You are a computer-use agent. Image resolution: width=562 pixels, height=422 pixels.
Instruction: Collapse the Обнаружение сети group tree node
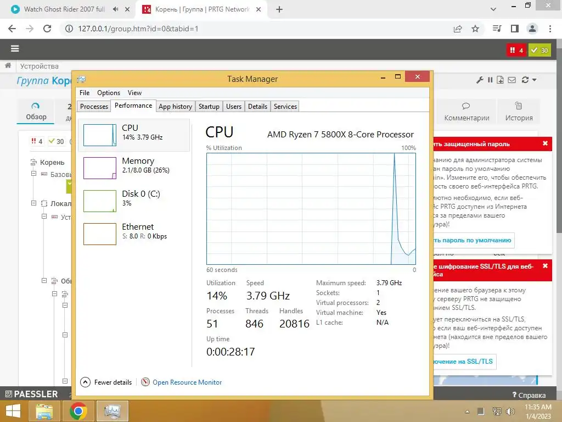(44, 281)
